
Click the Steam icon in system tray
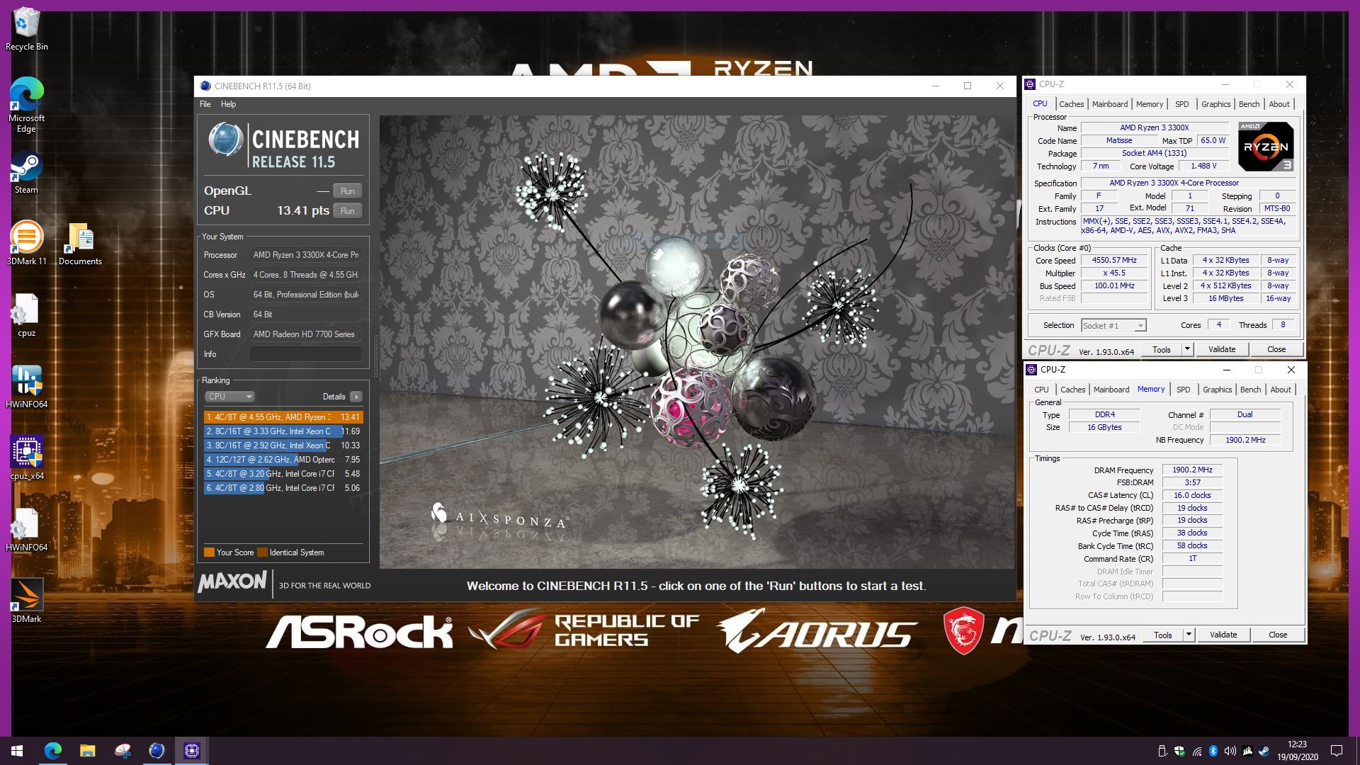click(1264, 751)
